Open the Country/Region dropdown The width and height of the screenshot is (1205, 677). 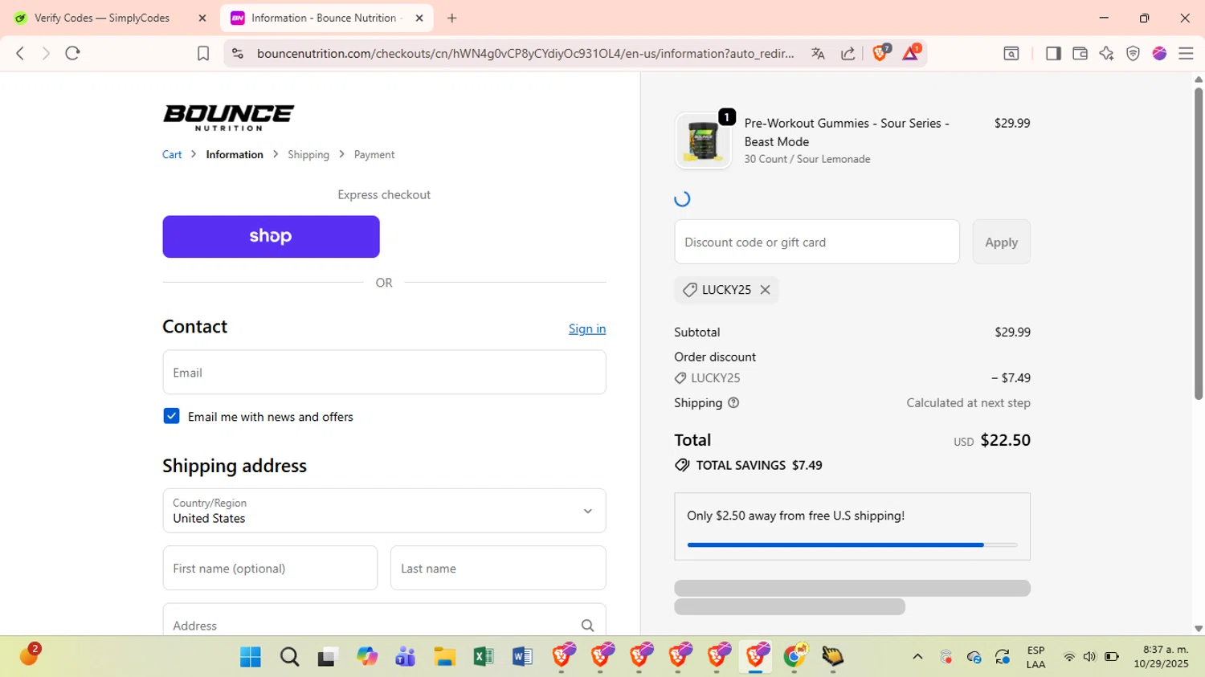pyautogui.click(x=384, y=511)
